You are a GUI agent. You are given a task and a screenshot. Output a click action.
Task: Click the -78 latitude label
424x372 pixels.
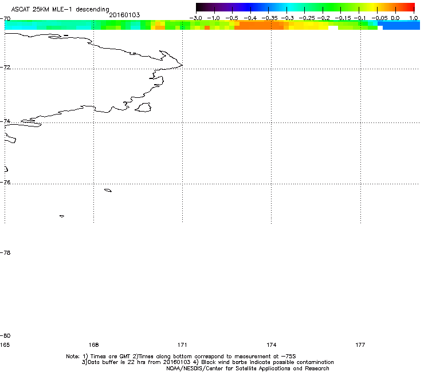(5, 252)
